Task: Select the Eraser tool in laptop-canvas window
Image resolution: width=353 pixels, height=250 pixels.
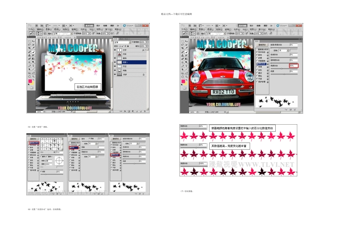Action: pos(29,59)
